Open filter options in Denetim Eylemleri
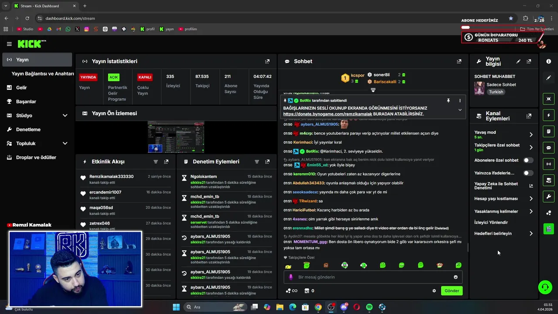Image resolution: width=558 pixels, height=314 pixels. [257, 162]
